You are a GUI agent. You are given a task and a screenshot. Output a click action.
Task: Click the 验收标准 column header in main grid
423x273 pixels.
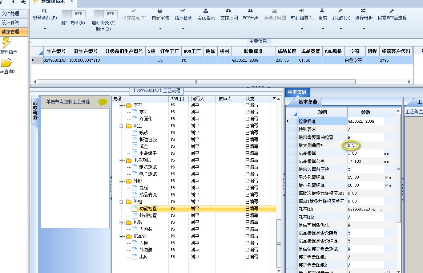tap(253, 51)
